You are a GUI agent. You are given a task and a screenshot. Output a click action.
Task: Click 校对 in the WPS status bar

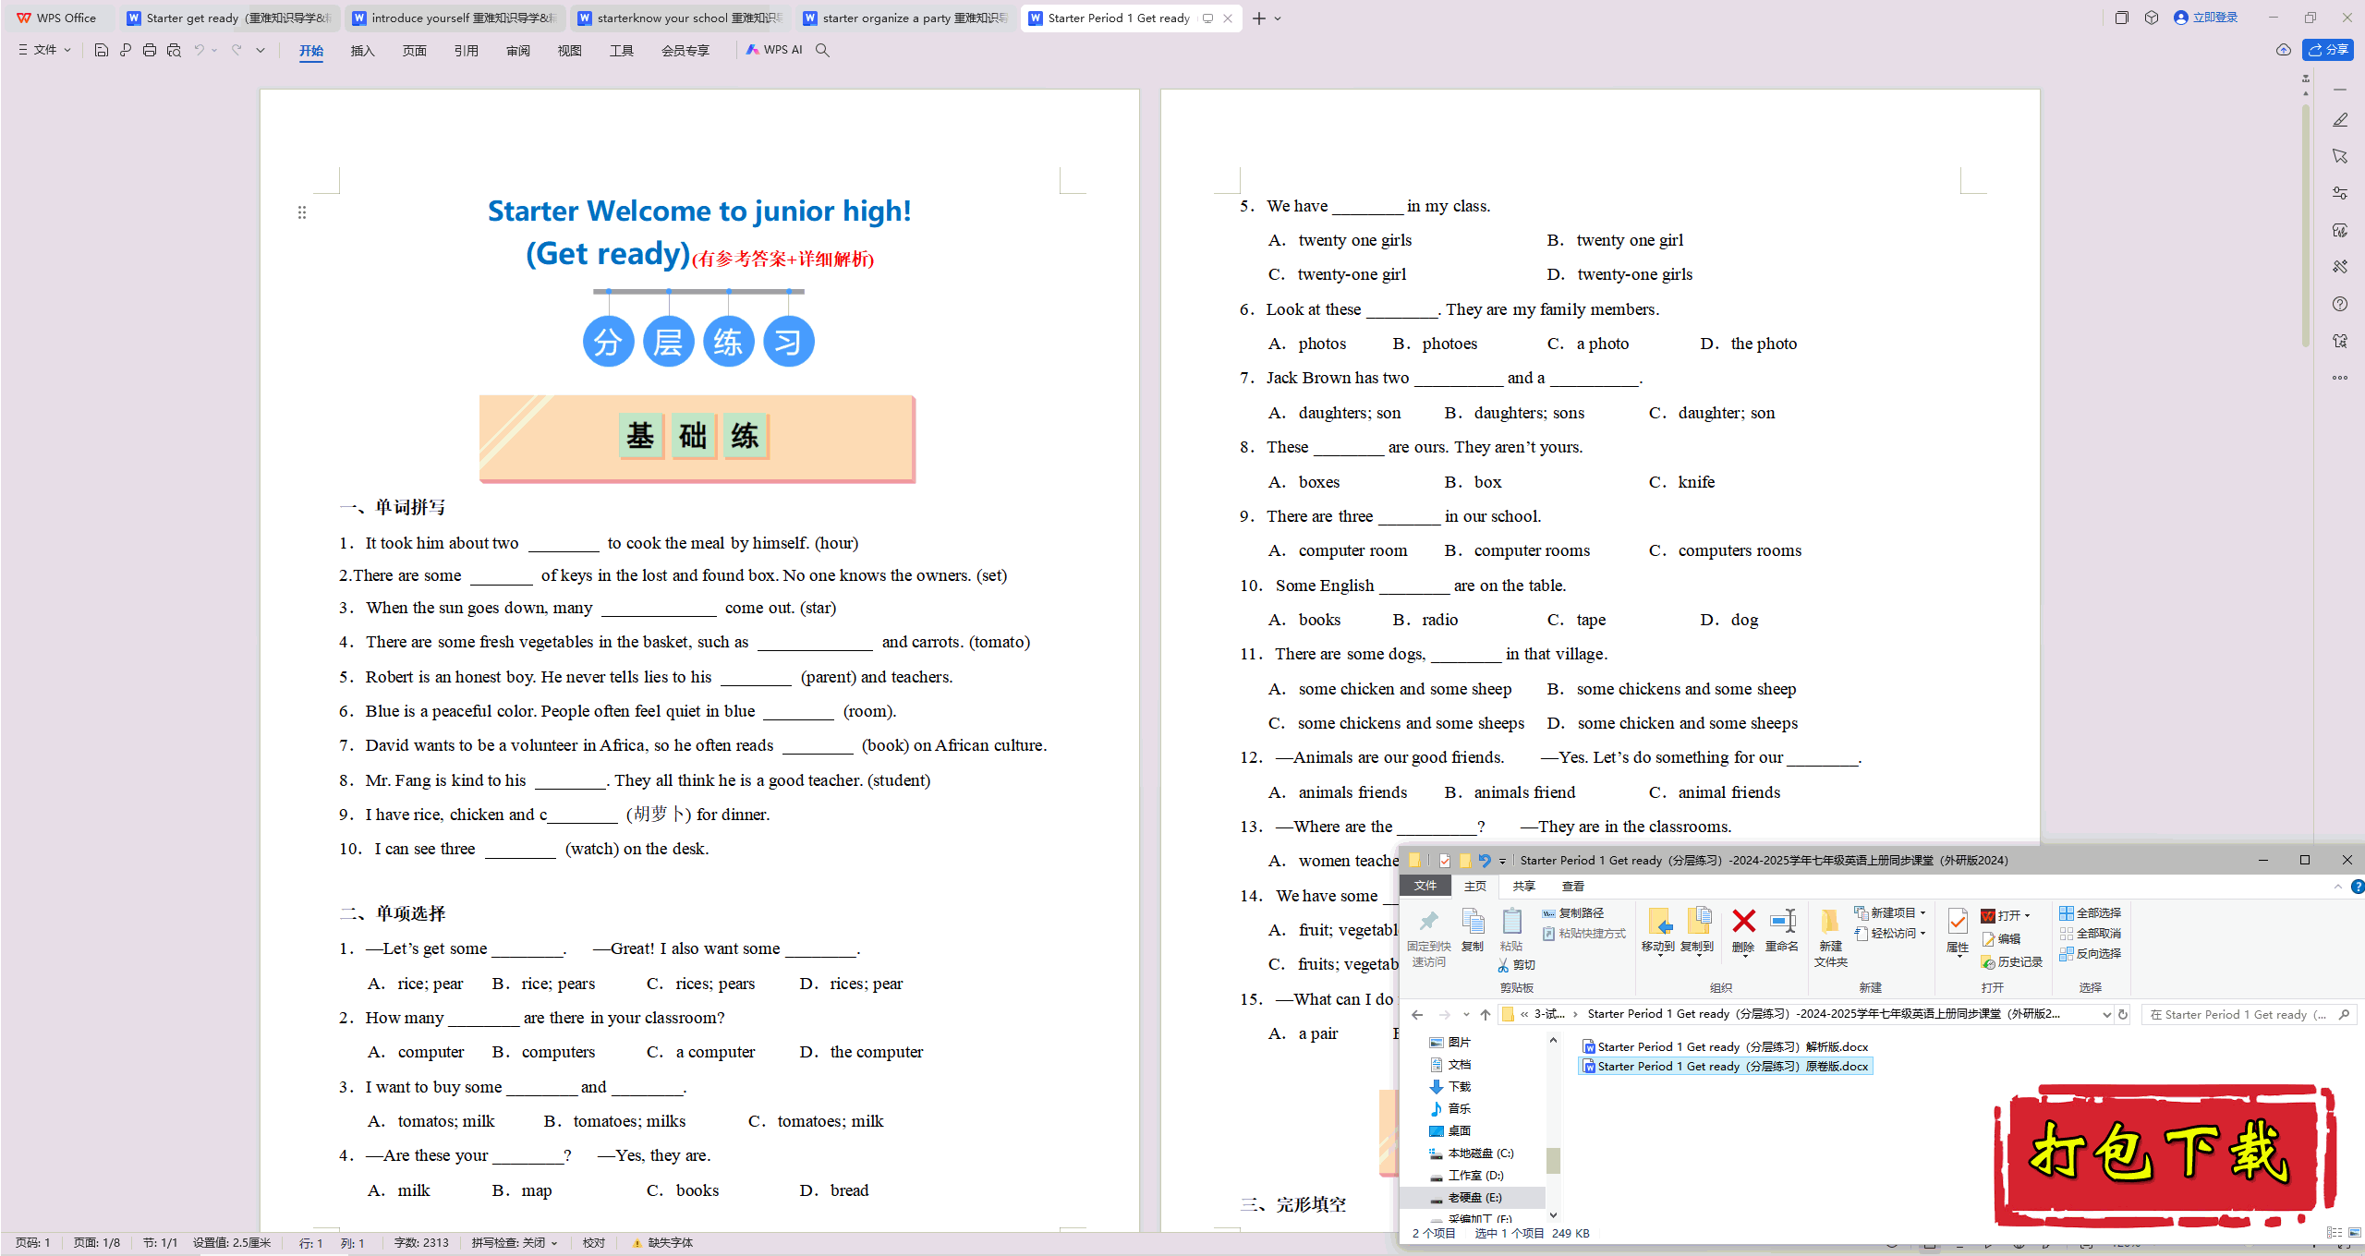coord(594,1243)
